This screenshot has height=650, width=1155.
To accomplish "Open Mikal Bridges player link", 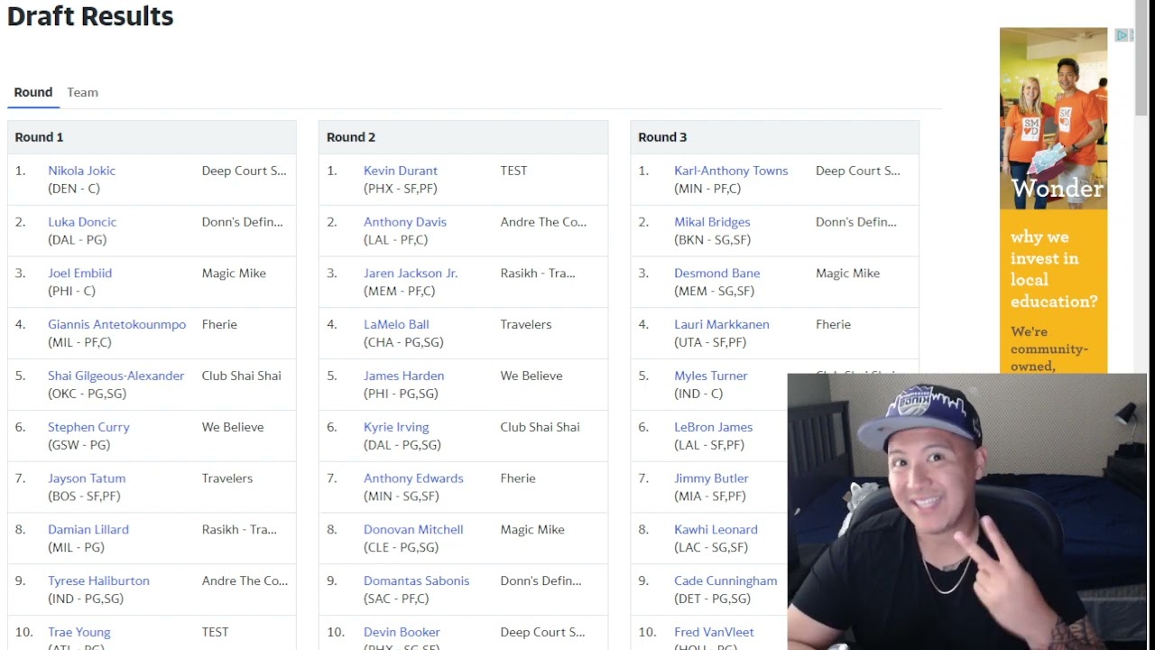I will point(712,222).
